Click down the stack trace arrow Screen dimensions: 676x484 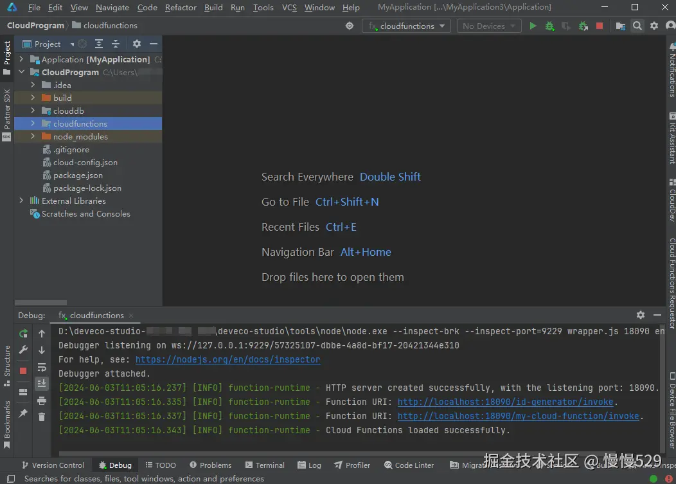(42, 350)
